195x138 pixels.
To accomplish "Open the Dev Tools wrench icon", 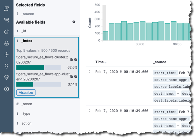I will (x=7, y=66).
